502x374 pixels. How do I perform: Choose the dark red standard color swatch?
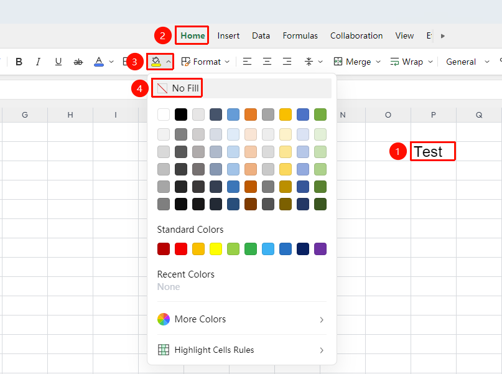tap(164, 249)
